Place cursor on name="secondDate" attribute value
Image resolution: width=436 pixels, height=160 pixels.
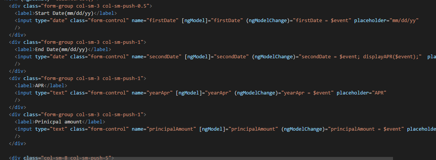pos(165,57)
